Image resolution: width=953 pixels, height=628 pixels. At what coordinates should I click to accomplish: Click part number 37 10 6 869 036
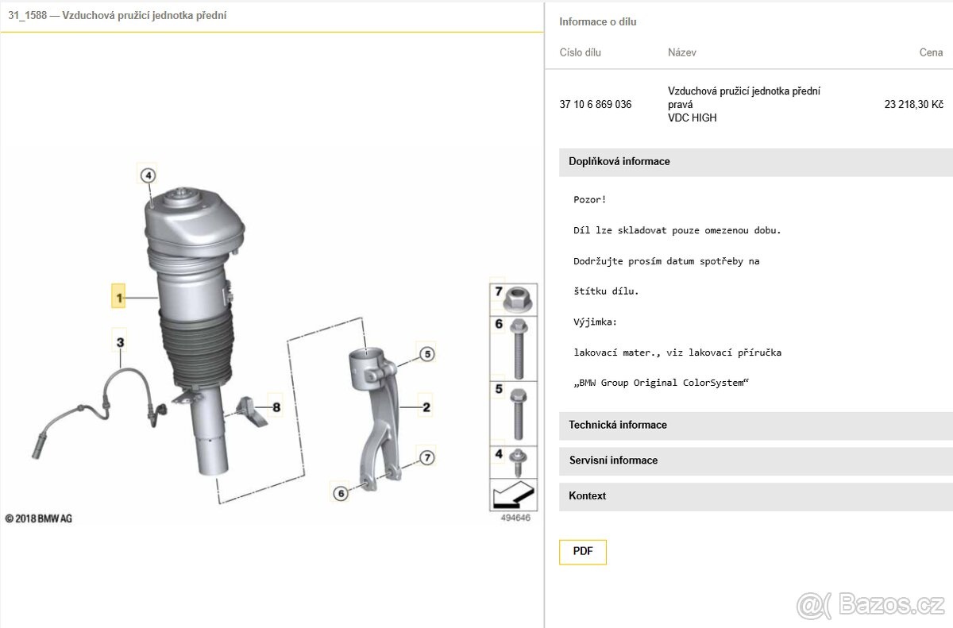point(596,105)
